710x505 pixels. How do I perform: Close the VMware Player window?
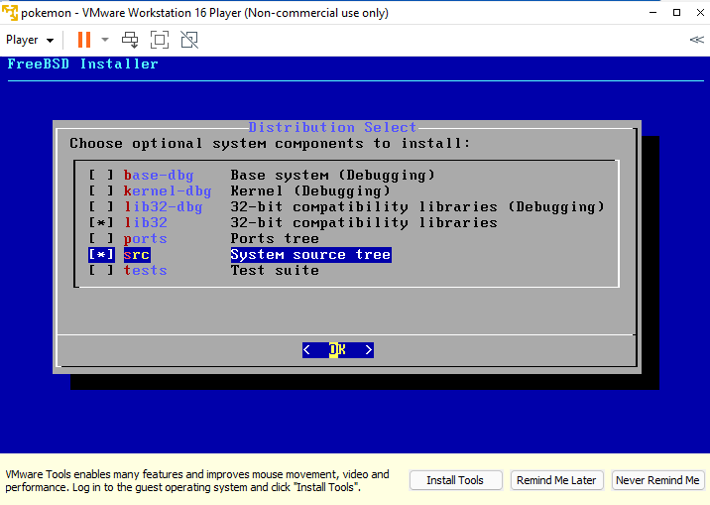coord(700,13)
